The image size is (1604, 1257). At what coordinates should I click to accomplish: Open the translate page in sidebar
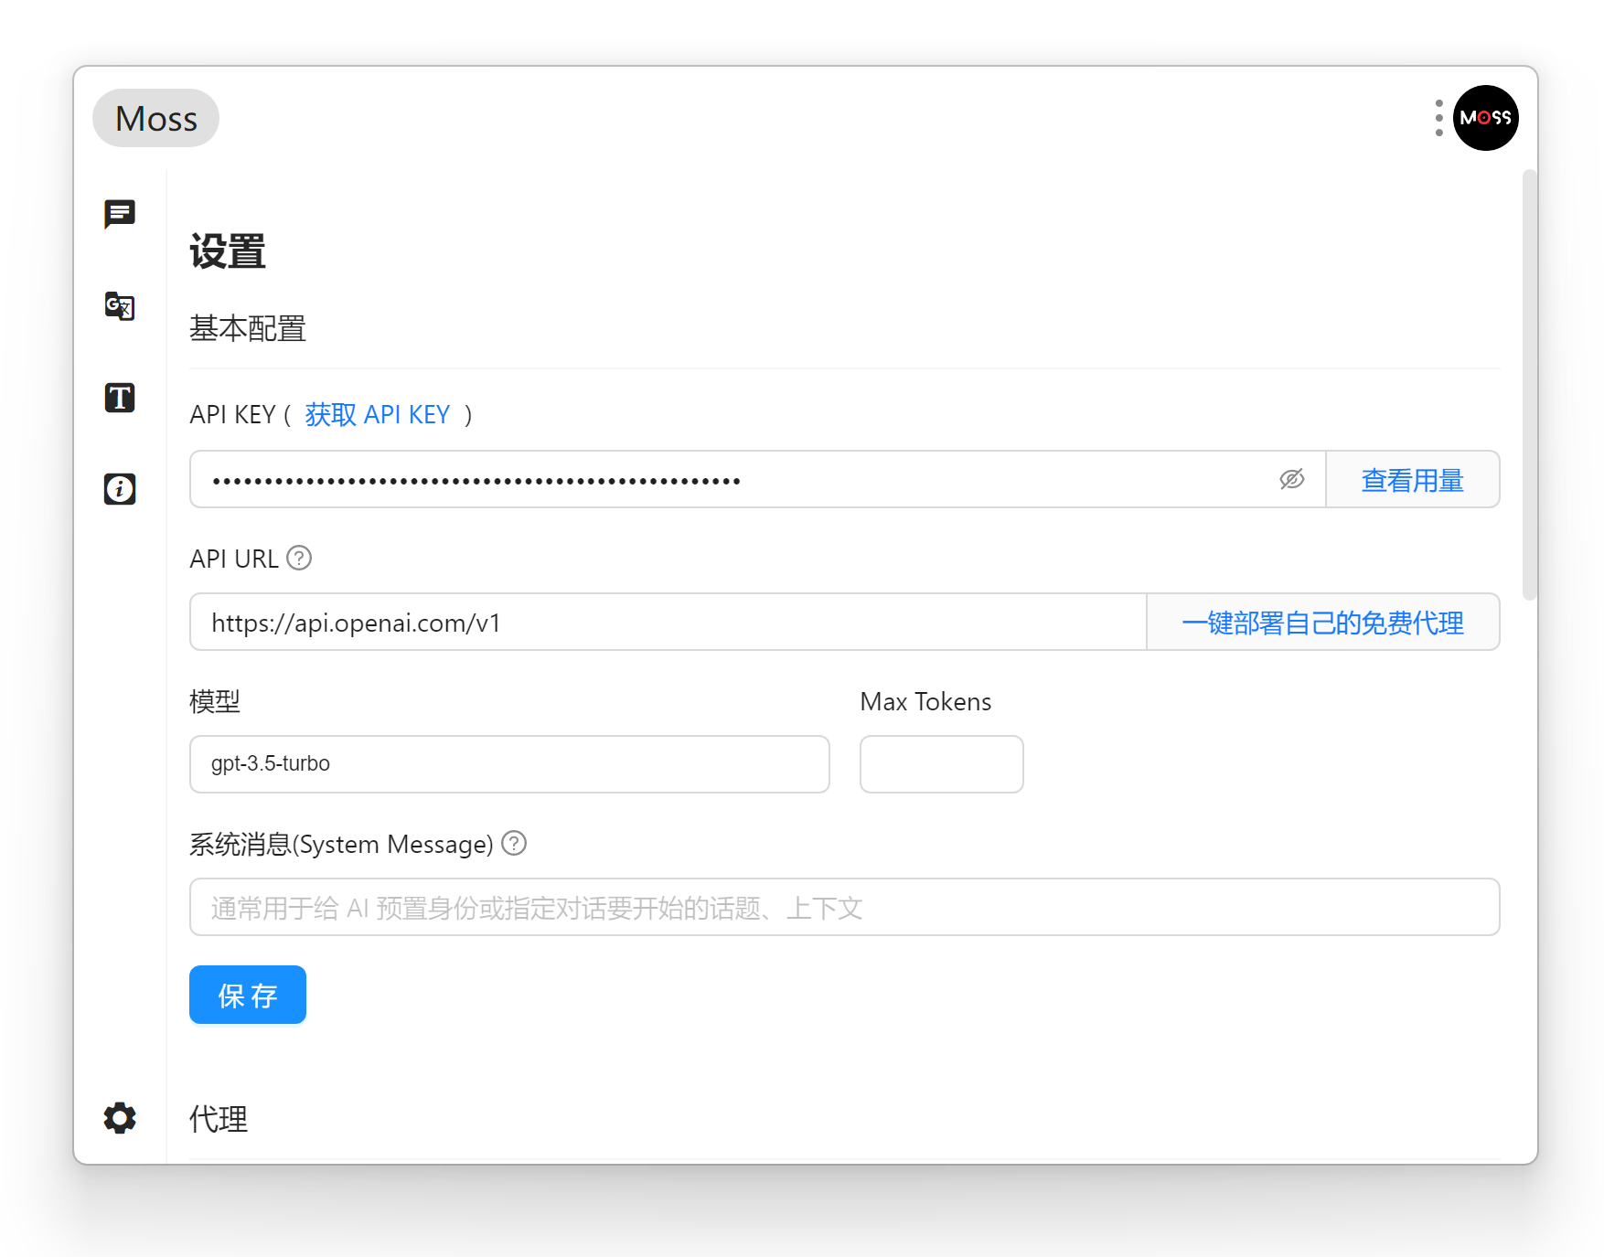[x=120, y=305]
